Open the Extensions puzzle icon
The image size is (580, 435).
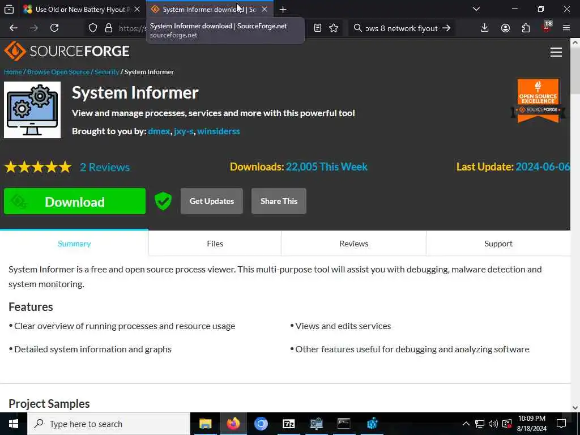526,28
